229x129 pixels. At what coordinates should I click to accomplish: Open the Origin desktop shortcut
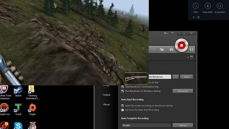pyautogui.click(x=33, y=109)
